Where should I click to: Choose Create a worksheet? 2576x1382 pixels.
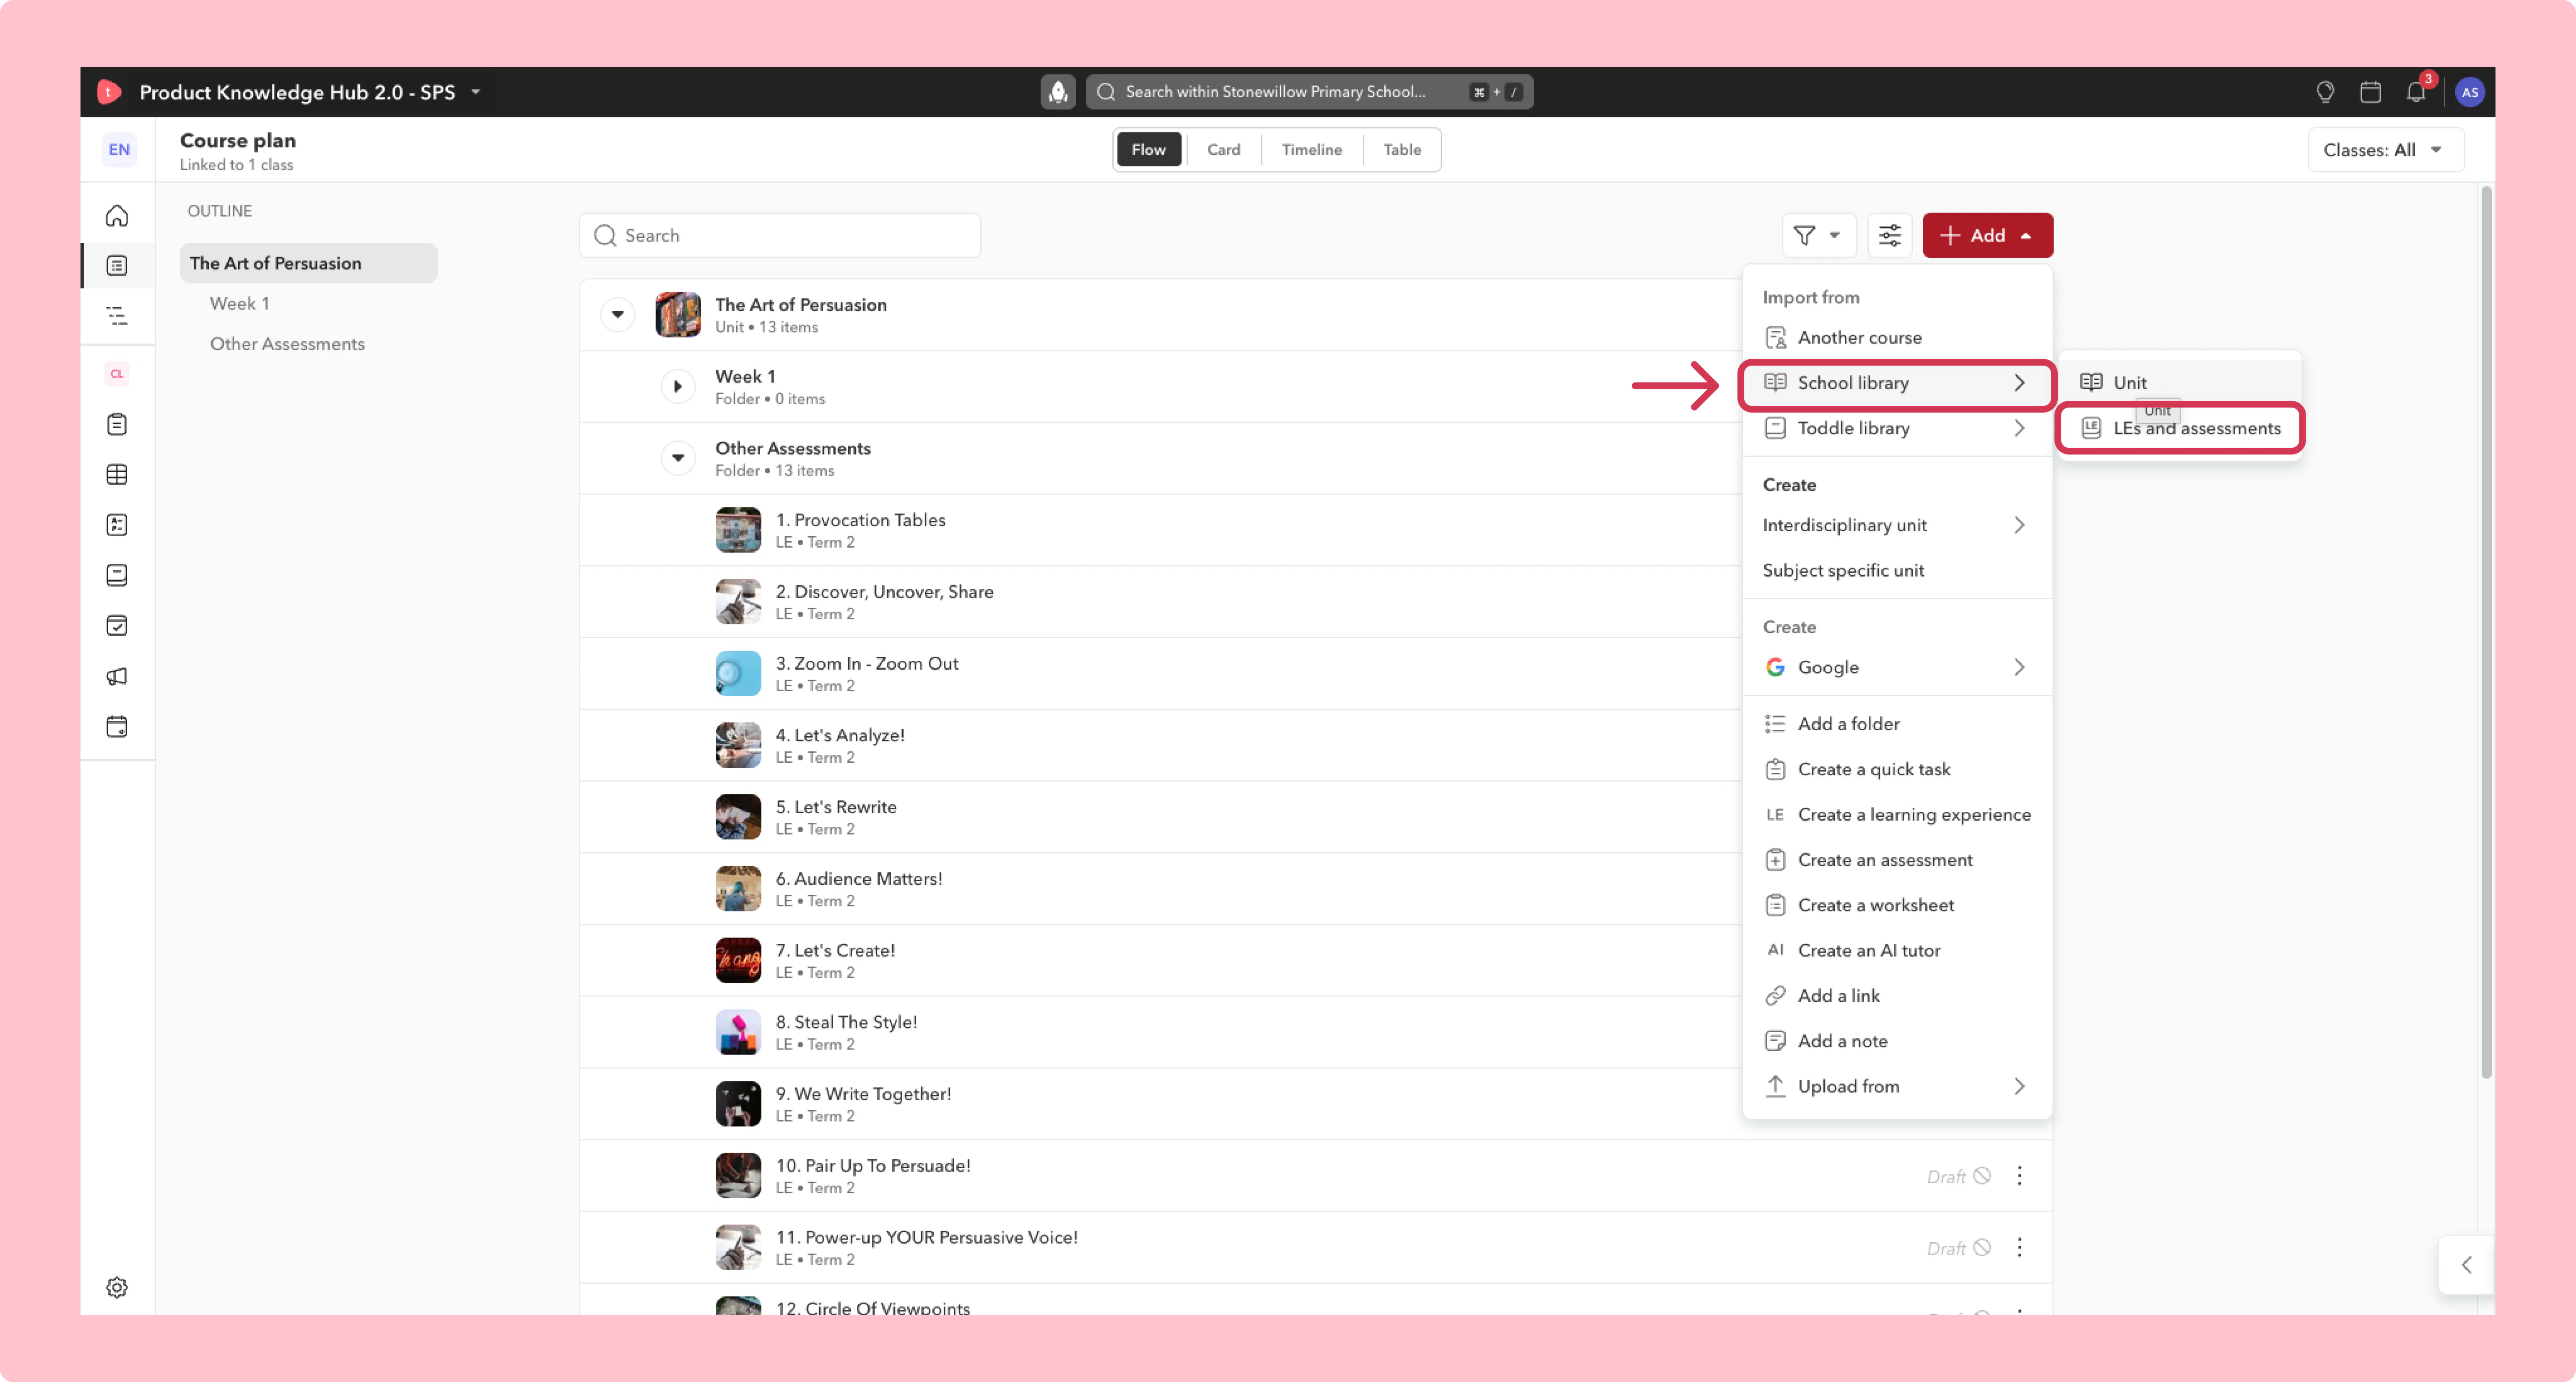(x=1897, y=905)
